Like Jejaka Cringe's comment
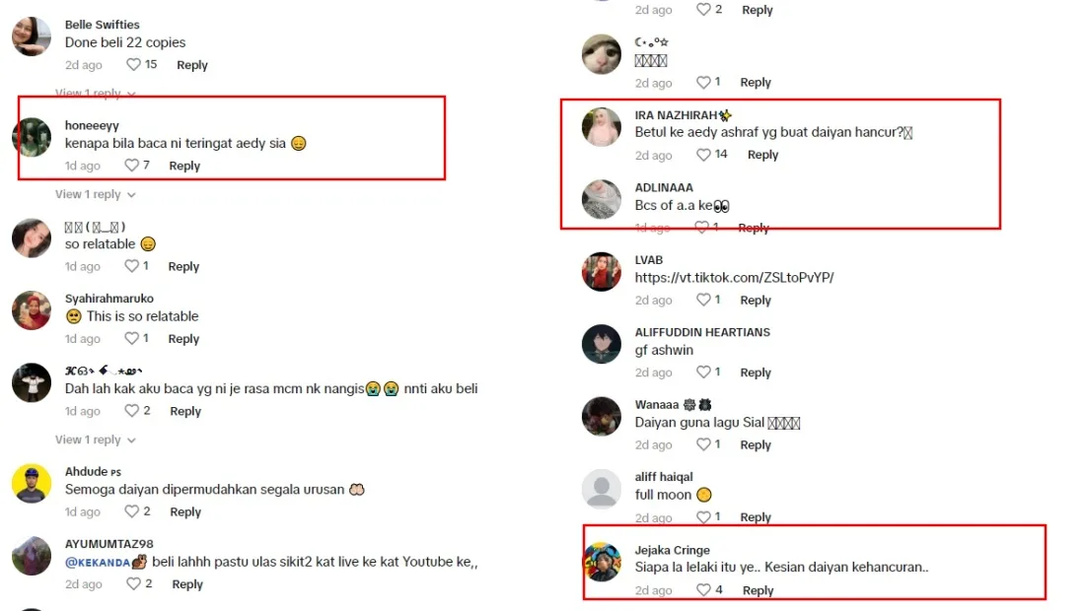The height and width of the screenshot is (611, 1085). pos(703,589)
